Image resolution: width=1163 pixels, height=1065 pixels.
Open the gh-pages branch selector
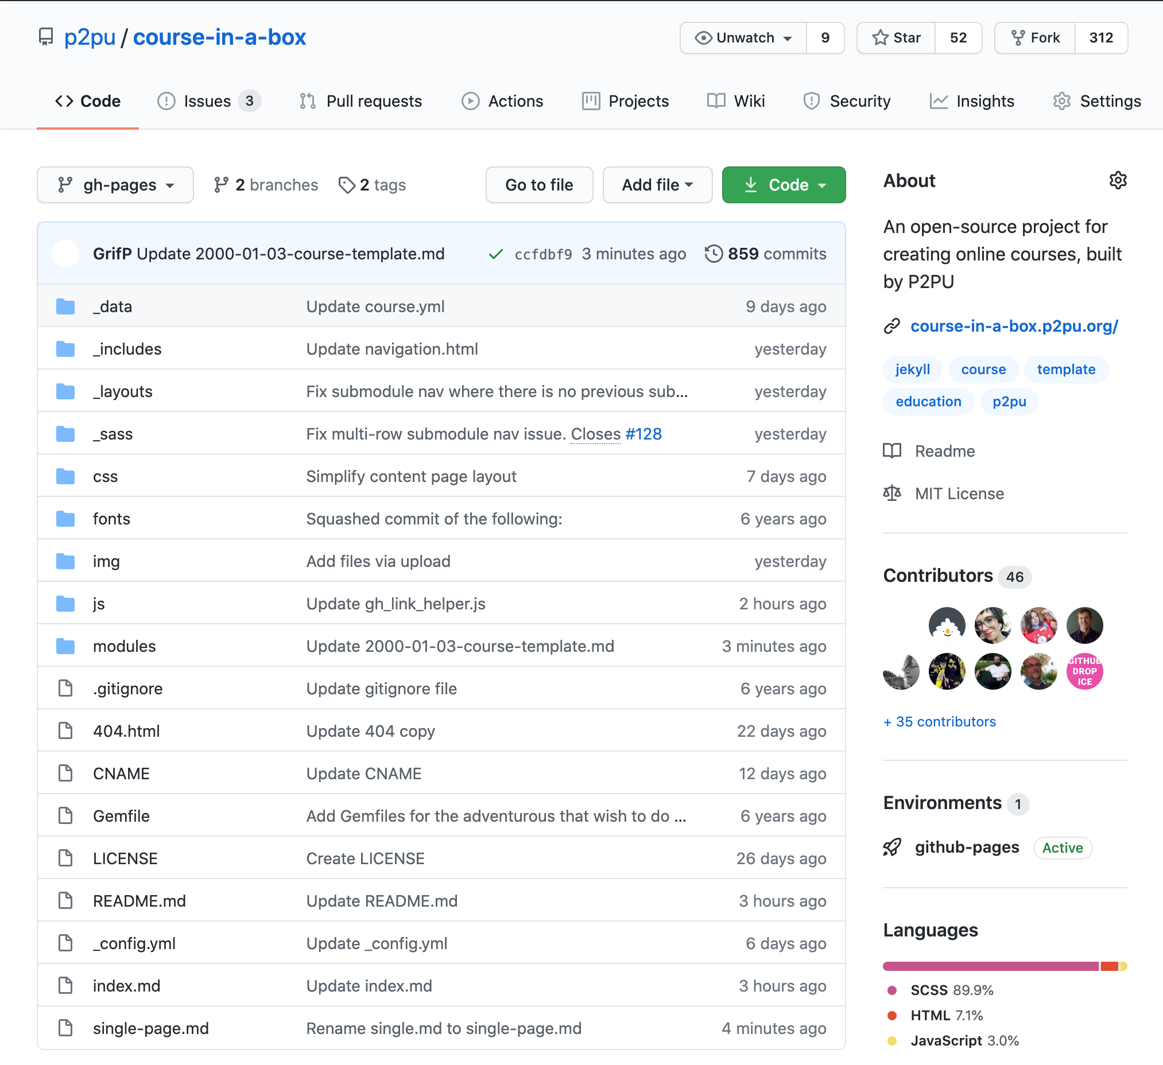115,185
